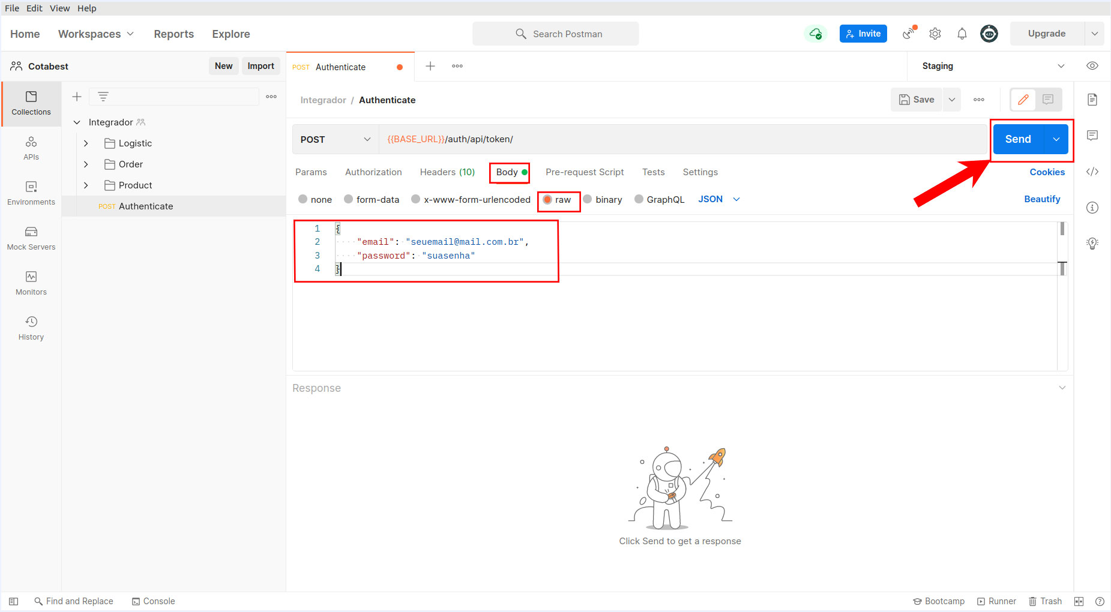Collapse the Response pane chevron

coord(1062,388)
